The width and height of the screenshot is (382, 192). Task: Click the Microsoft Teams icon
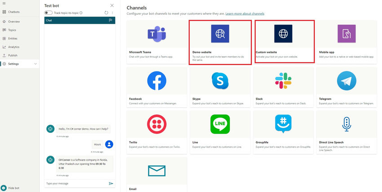pyautogui.click(x=157, y=34)
